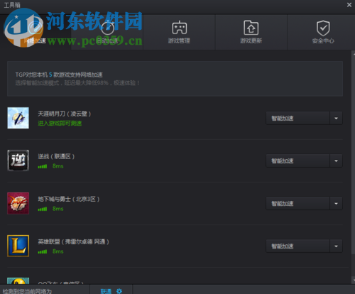This screenshot has height=294, width=355.
Task: Click the 天涯明月刀 game icon
Action: pos(18,118)
